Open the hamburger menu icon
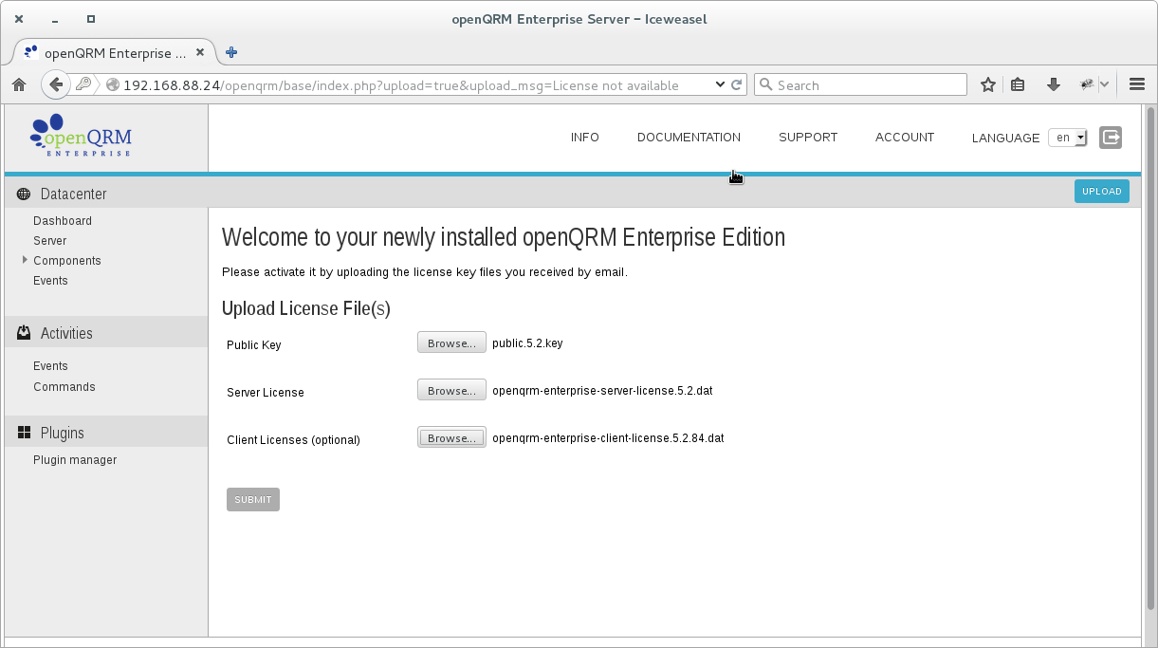The image size is (1158, 648). point(1137,84)
